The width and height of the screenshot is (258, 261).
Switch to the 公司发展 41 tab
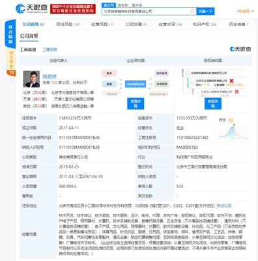pyautogui.click(x=136, y=24)
